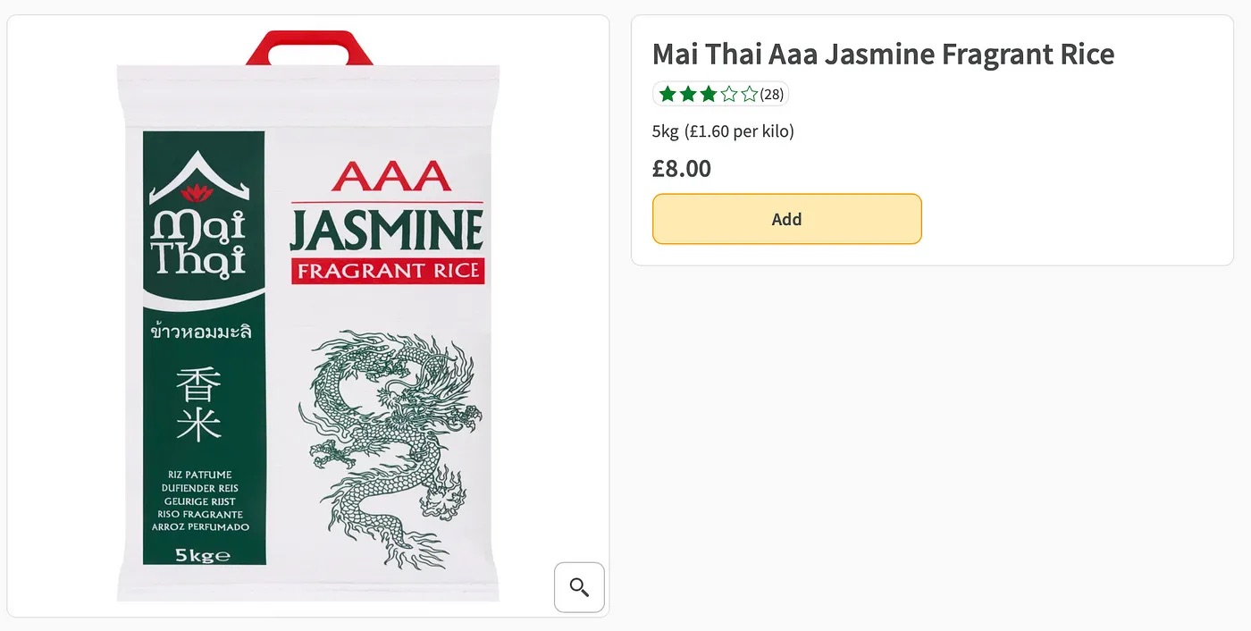
Task: Click the red AAA lettering on bag
Action: (391, 176)
